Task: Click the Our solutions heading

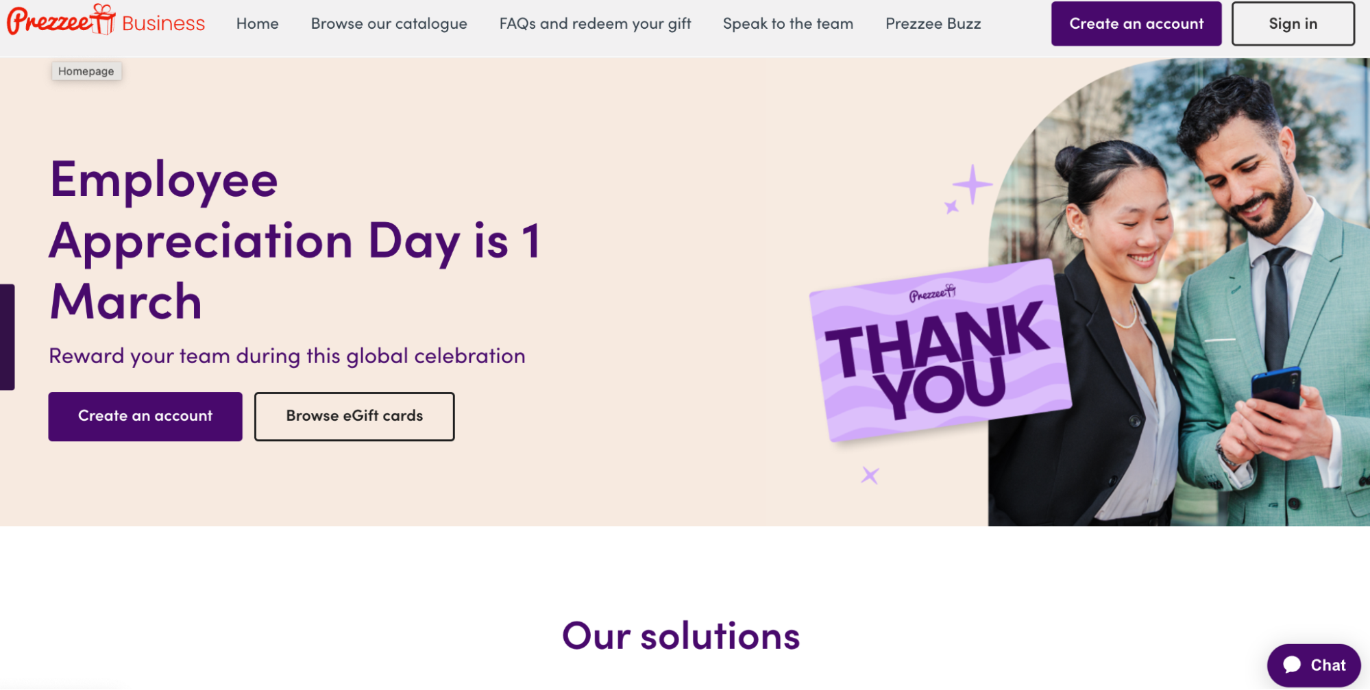Action: (681, 636)
